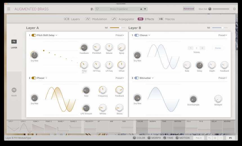Load next preset with down arrow
Viewport: 242px width, 146px height.
tap(145, 9)
